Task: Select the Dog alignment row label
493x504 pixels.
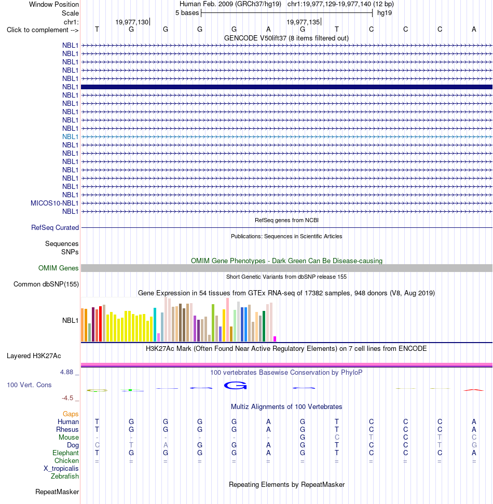Action: point(73,445)
